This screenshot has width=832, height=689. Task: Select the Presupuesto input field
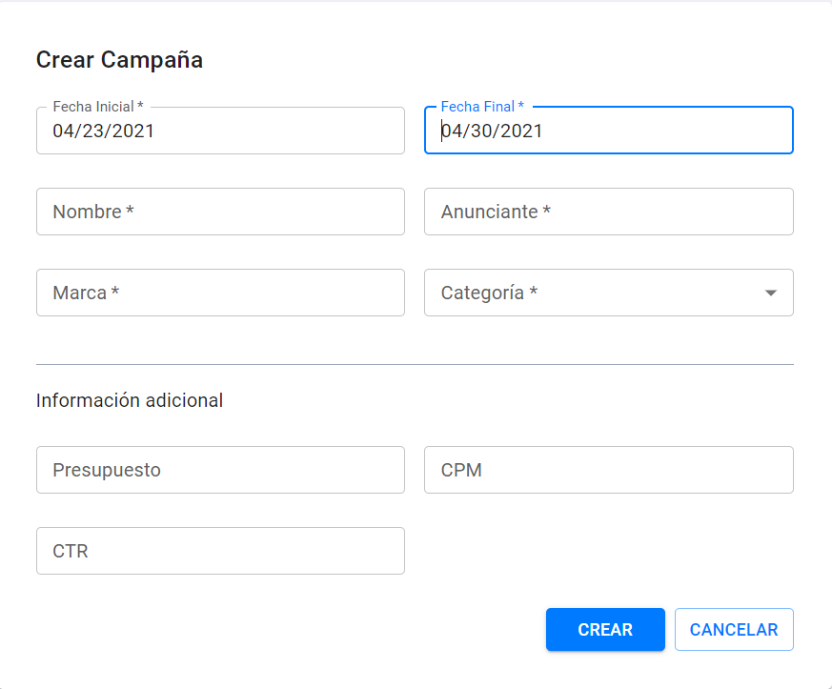(x=220, y=470)
